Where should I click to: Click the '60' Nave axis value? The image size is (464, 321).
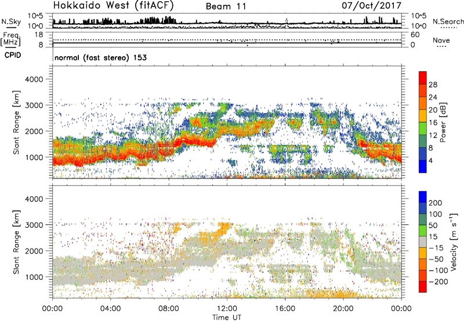point(415,35)
